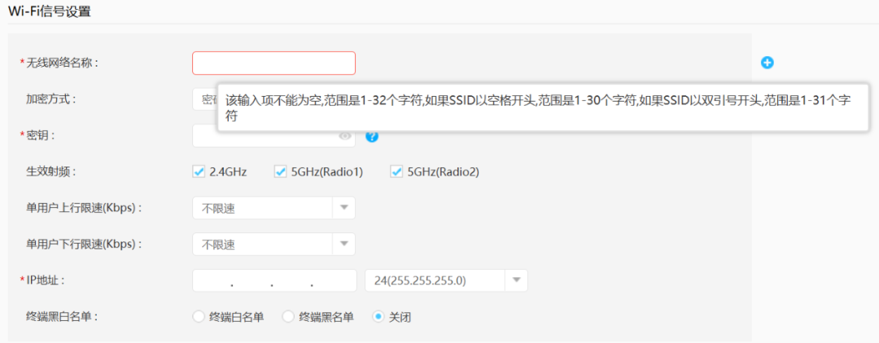879x343 pixels.
Task: Click the first octet of IP地址
Action: coord(212,280)
